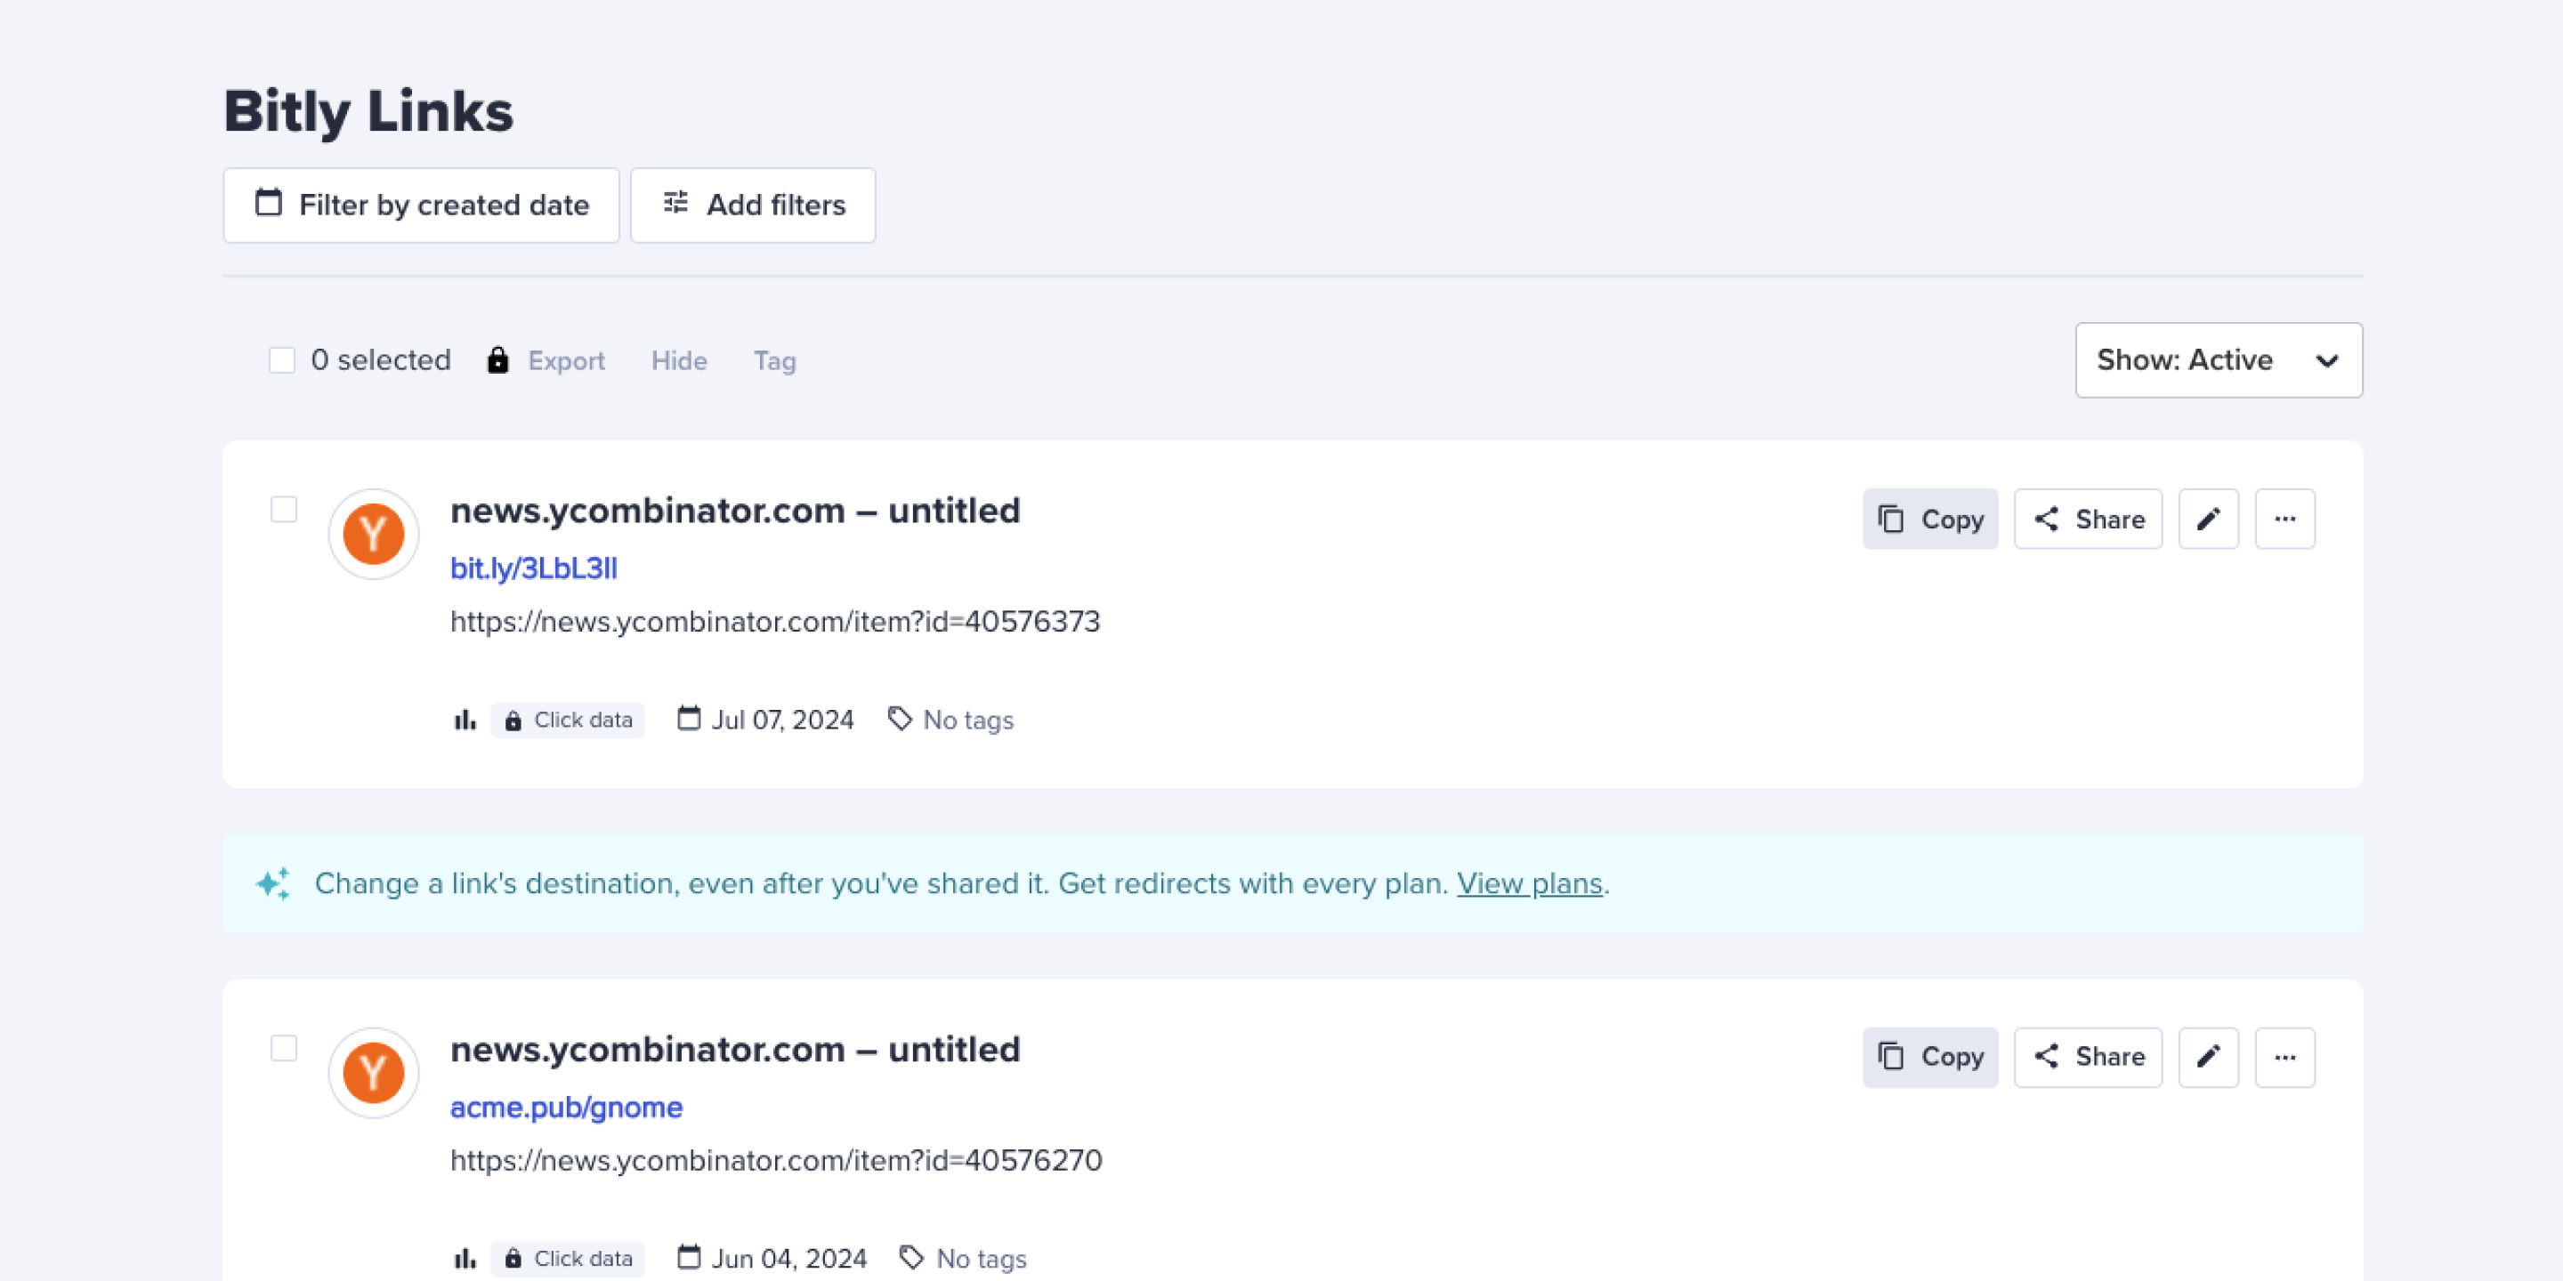Share the acme.pub/gnome link
This screenshot has height=1281, width=2563.
(x=2089, y=1057)
